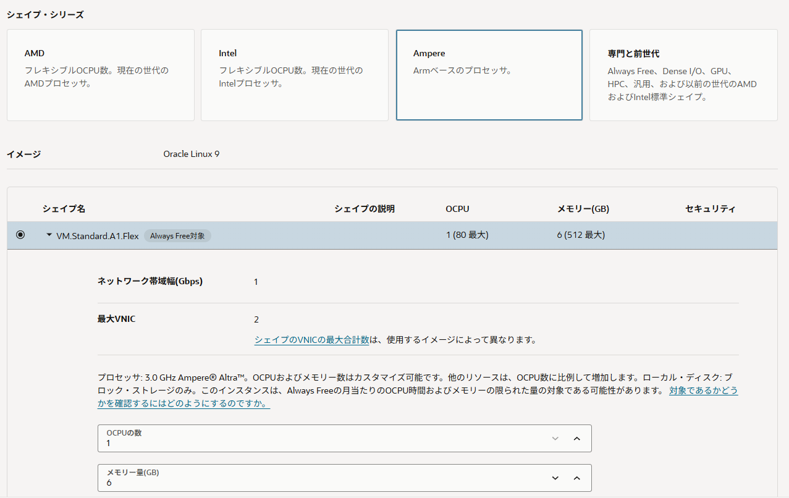Select the Intel shape series card
The height and width of the screenshot is (498, 789).
(x=295, y=75)
